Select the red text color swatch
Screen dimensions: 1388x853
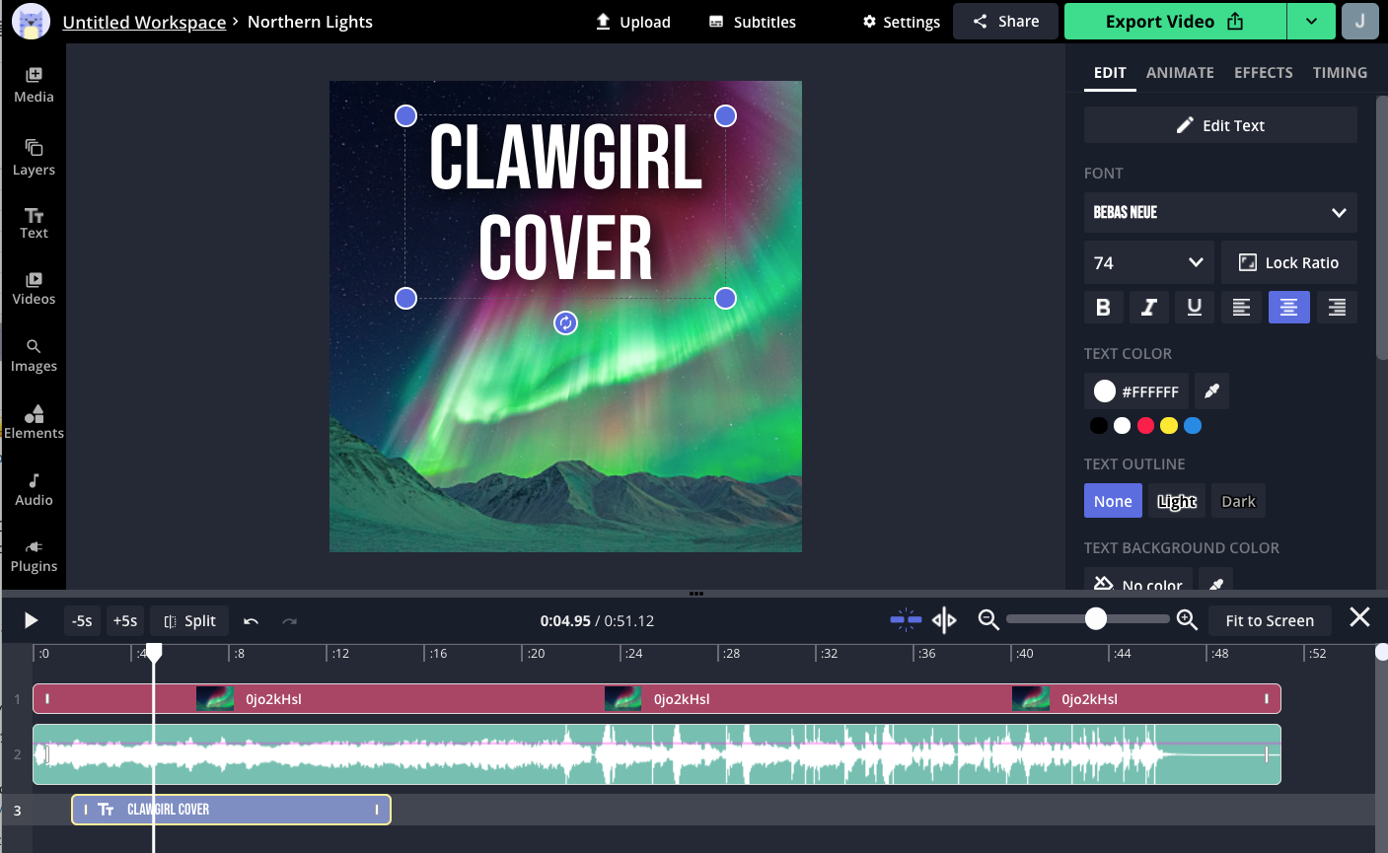1145,425
